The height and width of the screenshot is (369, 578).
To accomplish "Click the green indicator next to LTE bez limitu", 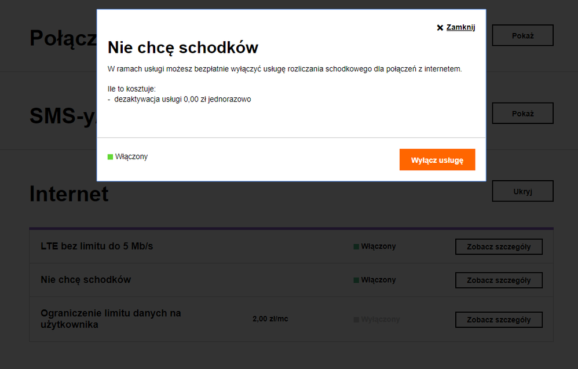I will tap(356, 246).
